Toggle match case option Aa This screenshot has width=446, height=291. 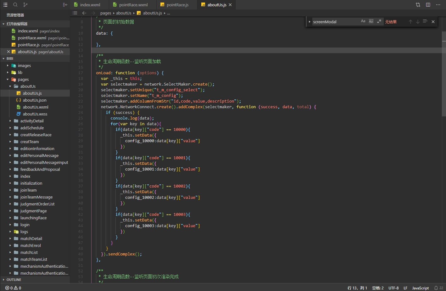[363, 21]
